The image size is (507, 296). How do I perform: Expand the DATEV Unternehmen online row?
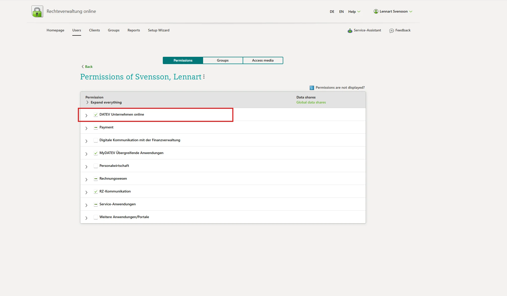(86, 116)
